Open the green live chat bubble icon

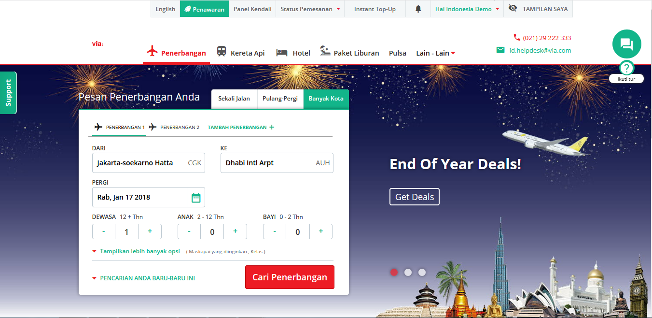pyautogui.click(x=626, y=44)
